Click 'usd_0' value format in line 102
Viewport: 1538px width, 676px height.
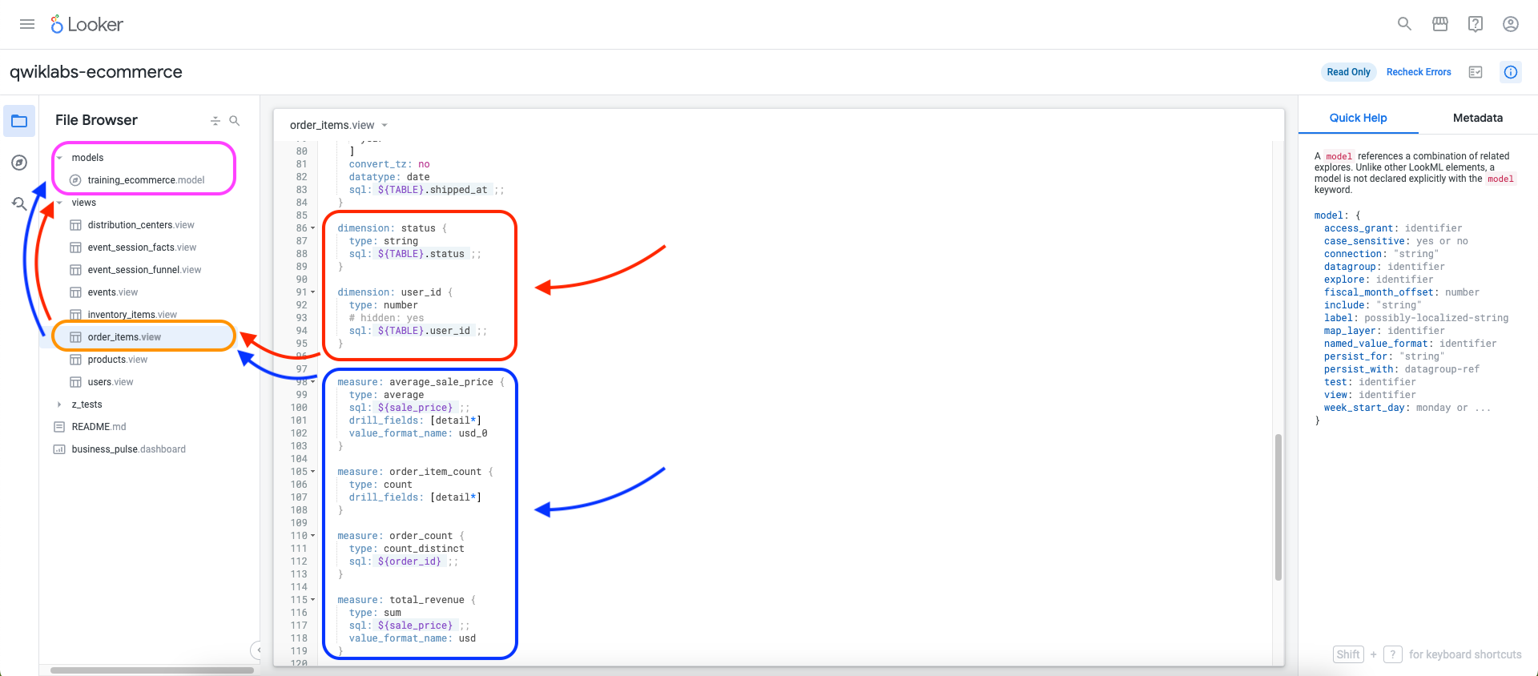click(x=473, y=433)
